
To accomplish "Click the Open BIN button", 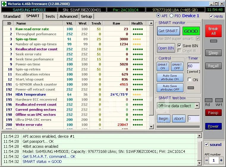I will pos(166,48).
